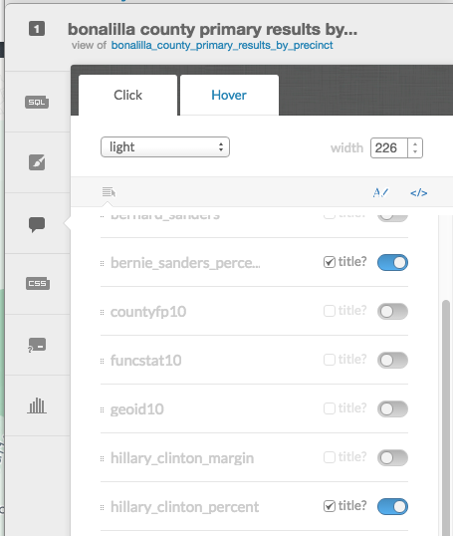Viewport: 453px width, 536px height.
Task: Check title box for geoid10
Action: coord(330,408)
